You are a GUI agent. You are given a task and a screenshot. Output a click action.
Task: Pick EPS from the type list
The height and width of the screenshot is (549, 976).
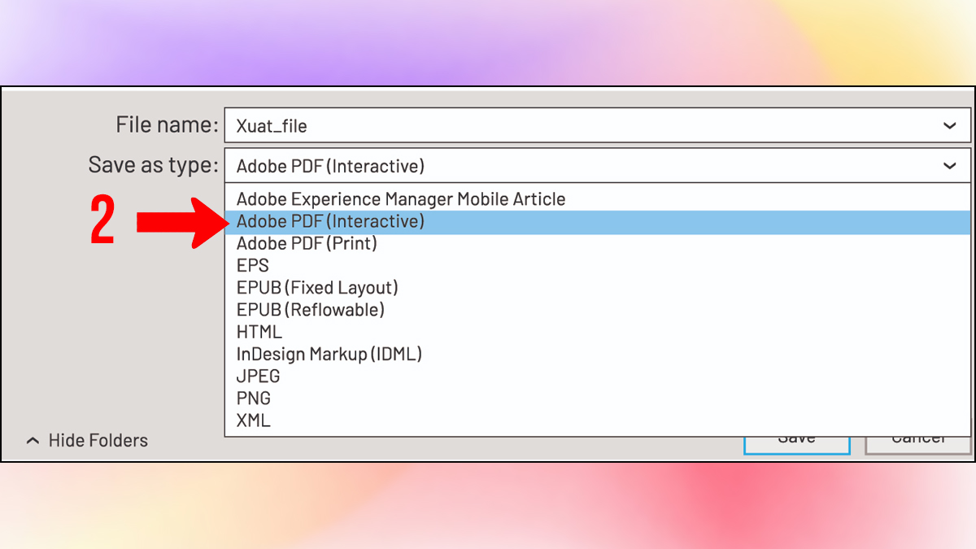click(x=597, y=265)
